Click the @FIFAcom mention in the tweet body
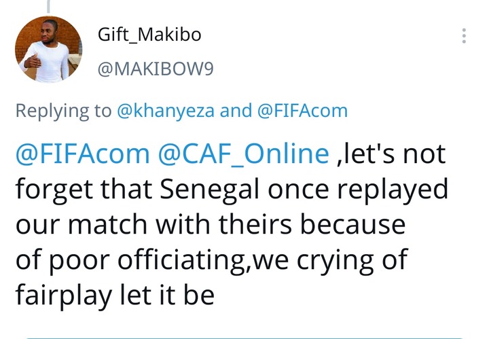The height and width of the screenshot is (339, 489). coord(81,155)
